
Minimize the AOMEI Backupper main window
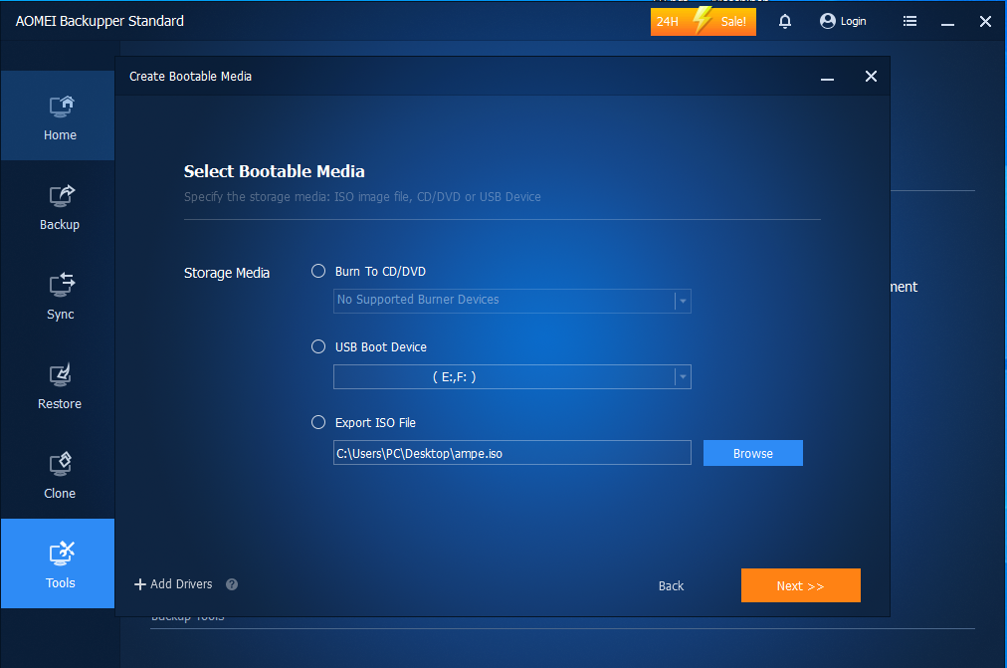pos(948,23)
